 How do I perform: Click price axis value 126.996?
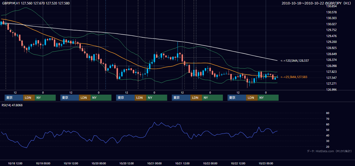pos(331,90)
